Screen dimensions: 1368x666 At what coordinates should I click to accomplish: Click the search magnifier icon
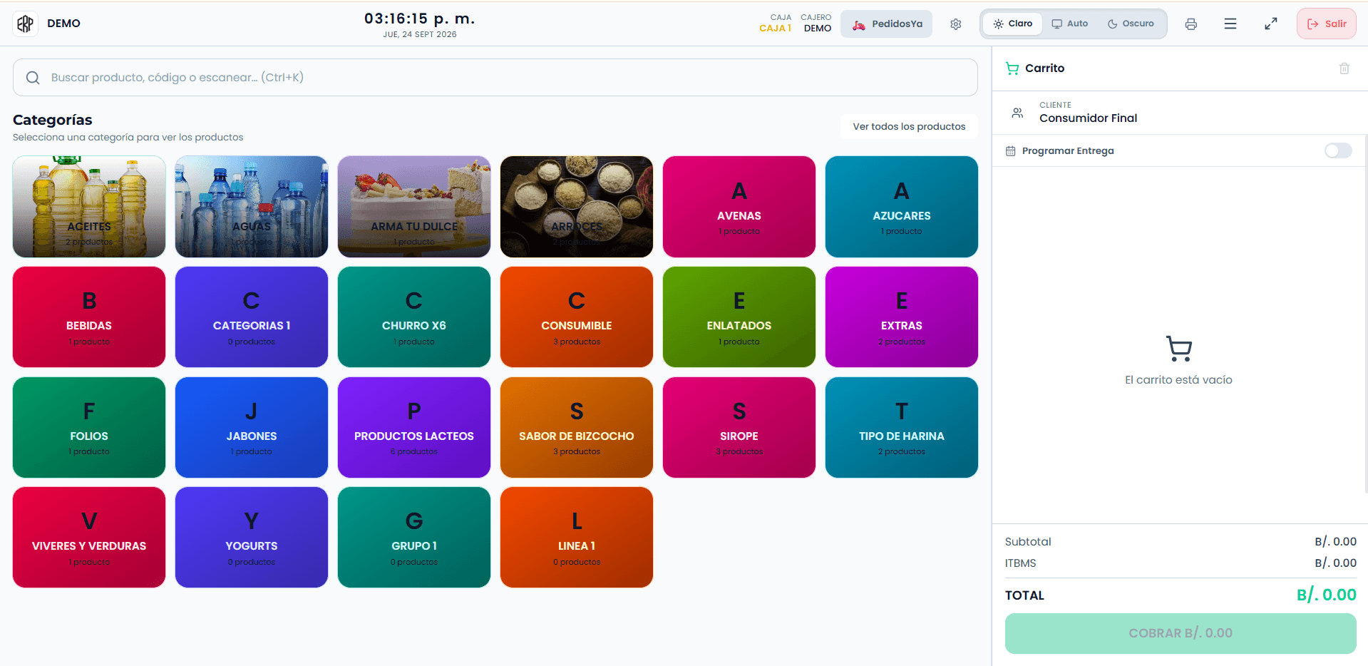(x=33, y=78)
